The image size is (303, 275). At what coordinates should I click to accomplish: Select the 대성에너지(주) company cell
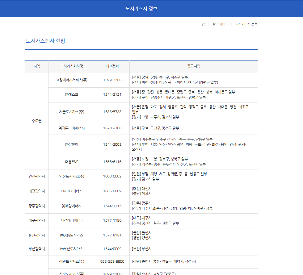click(72, 221)
